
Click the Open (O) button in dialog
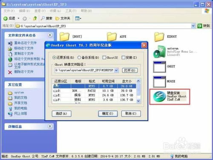130,70
